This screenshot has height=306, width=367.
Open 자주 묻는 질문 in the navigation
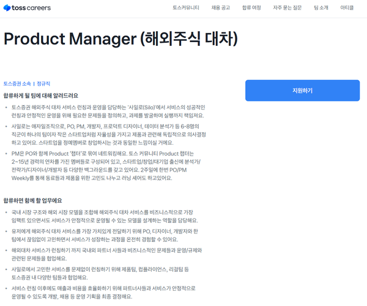pyautogui.click(x=287, y=8)
